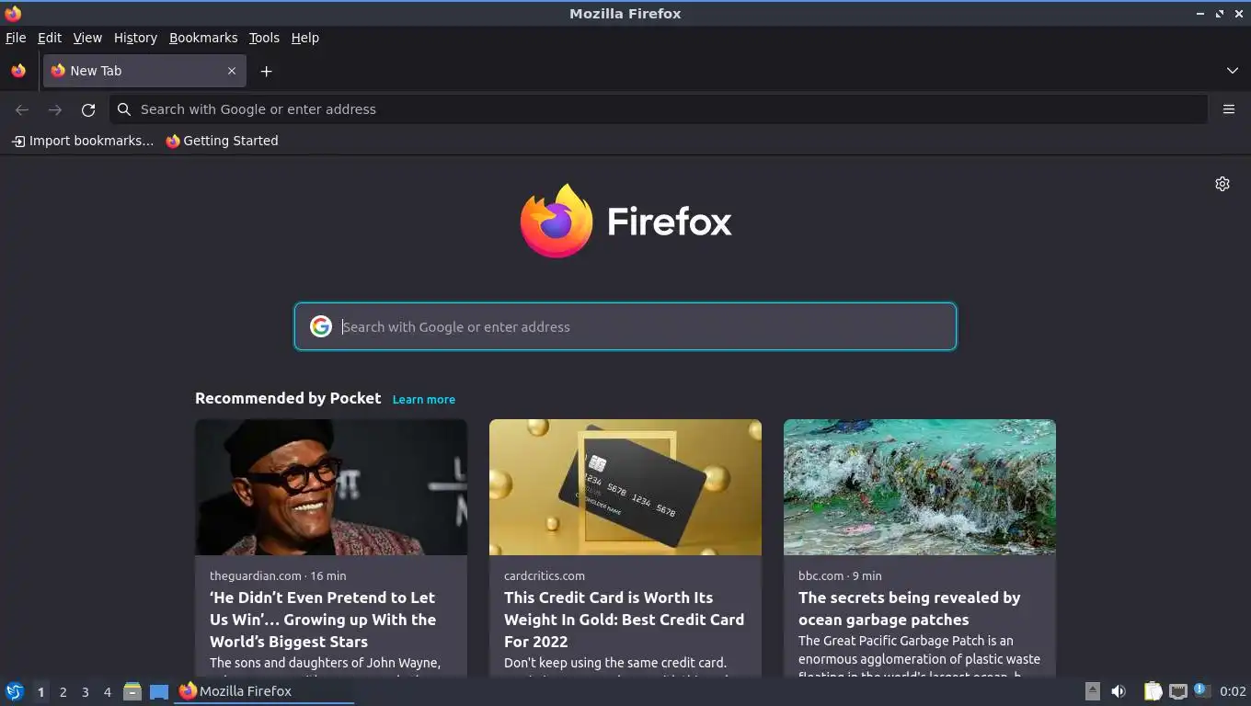Click the Firefox logo on the new tab page

625,221
